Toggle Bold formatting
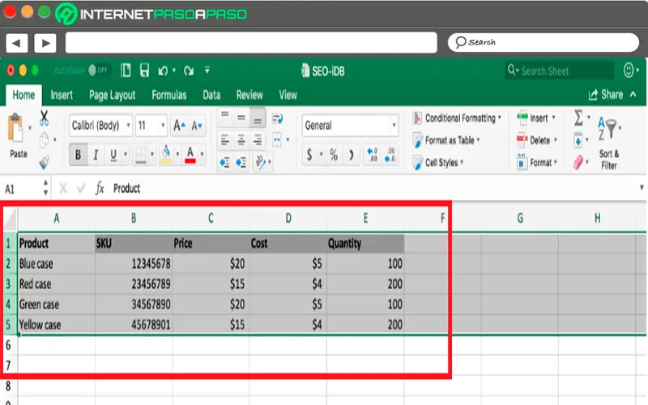 [x=78, y=155]
